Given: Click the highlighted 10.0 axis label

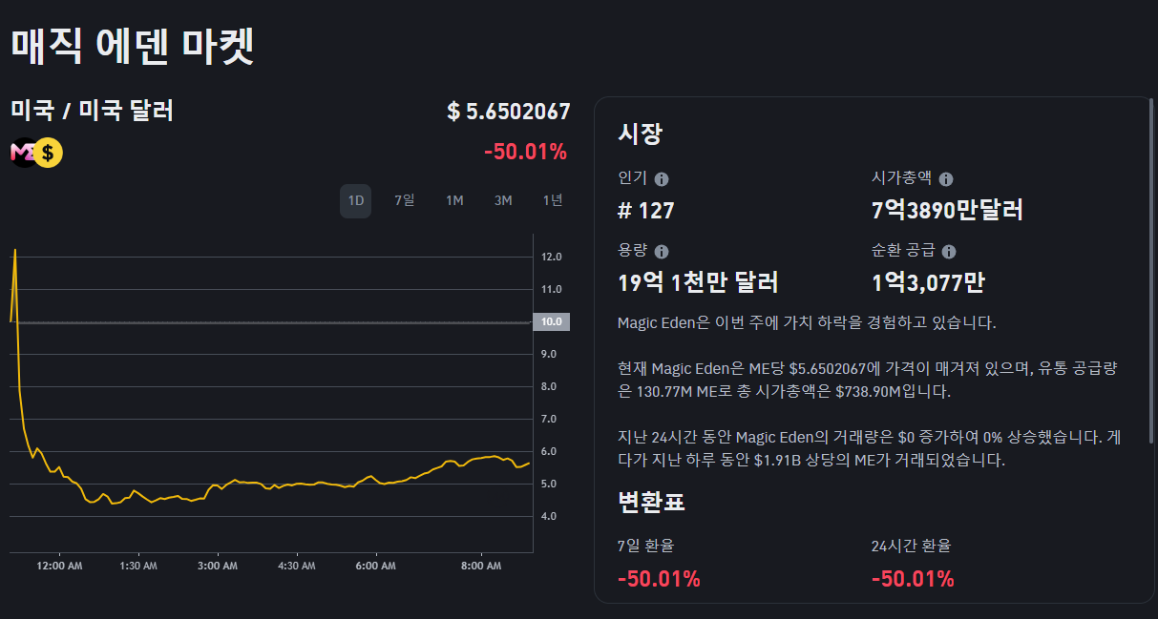Looking at the screenshot, I should click(551, 322).
